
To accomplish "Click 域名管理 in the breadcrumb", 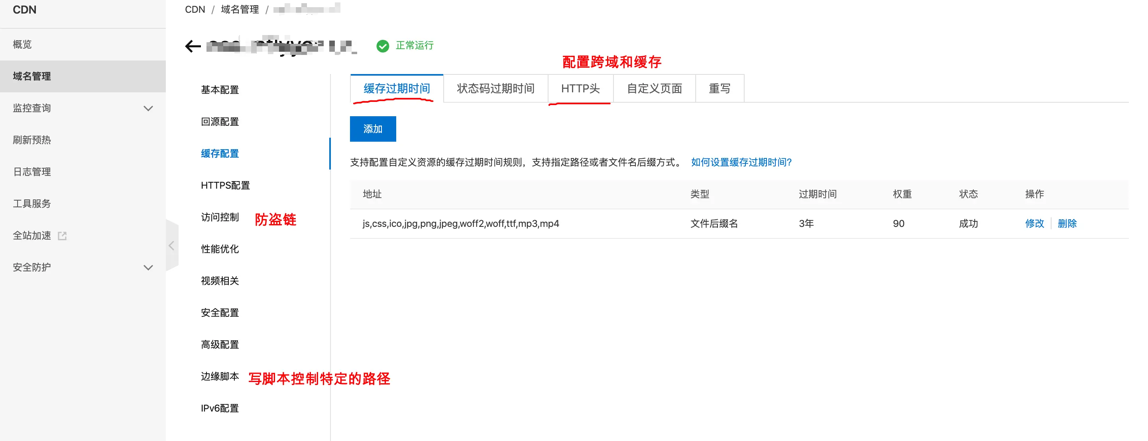I will point(240,9).
